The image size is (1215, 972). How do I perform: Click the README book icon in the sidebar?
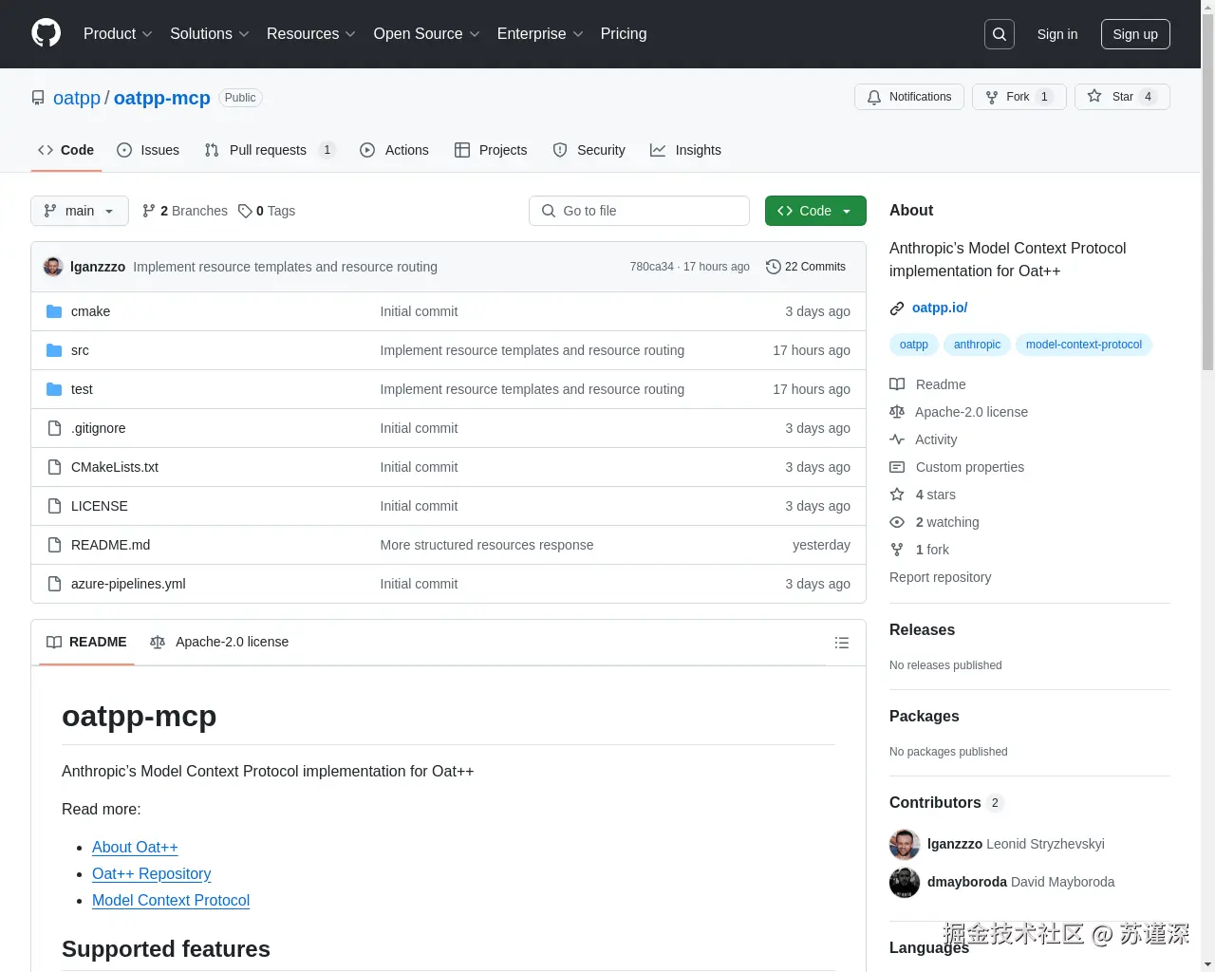click(896, 383)
